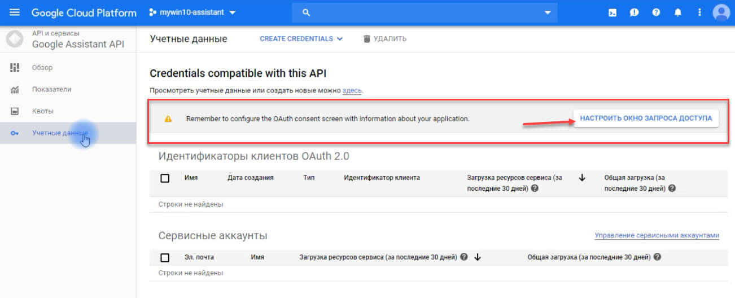Open the help question mark icon
735x298 pixels.
[656, 12]
